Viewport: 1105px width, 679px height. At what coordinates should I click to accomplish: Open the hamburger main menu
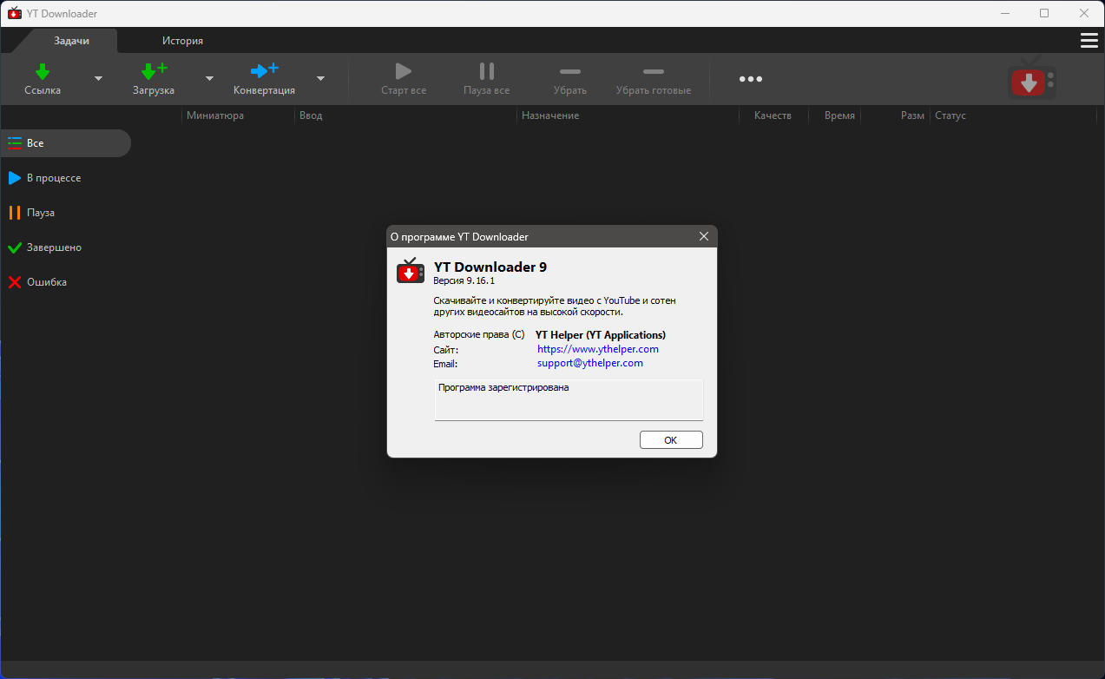tap(1089, 41)
